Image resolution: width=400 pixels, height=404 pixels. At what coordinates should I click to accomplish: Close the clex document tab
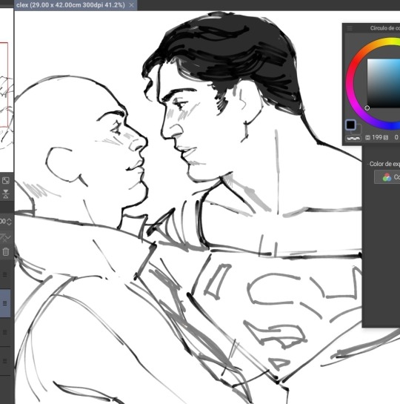tap(132, 5)
